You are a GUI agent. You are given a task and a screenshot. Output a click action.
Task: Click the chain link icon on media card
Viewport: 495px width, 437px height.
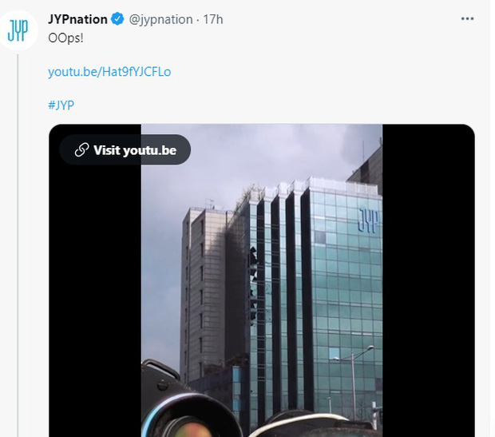[81, 149]
